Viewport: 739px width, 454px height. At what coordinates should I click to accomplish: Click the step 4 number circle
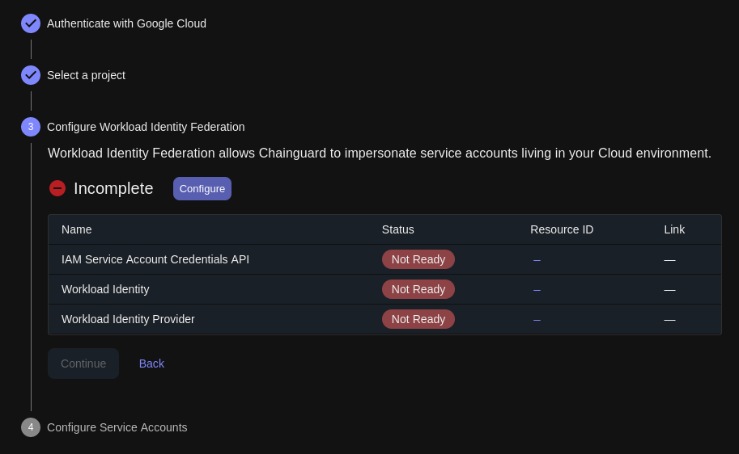click(x=31, y=427)
